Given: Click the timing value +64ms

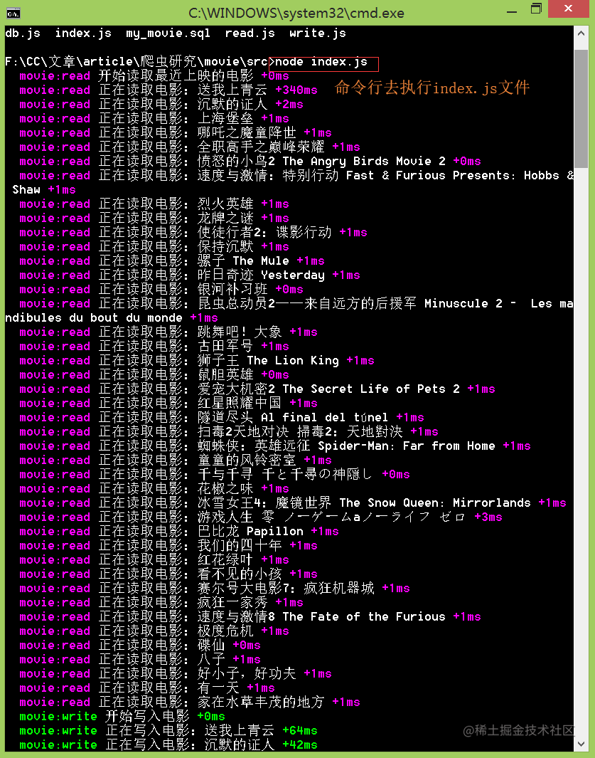Looking at the screenshot, I should click(300, 730).
